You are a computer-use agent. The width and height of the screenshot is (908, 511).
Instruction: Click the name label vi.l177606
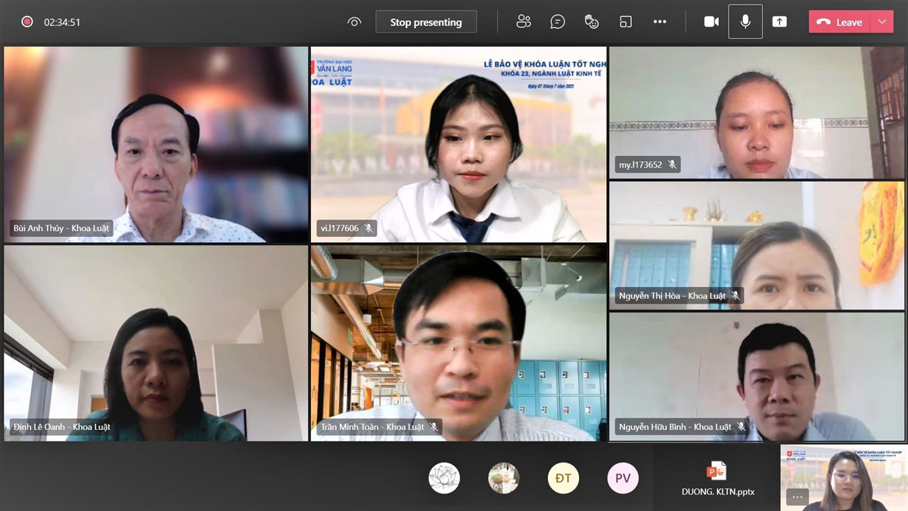click(x=340, y=228)
